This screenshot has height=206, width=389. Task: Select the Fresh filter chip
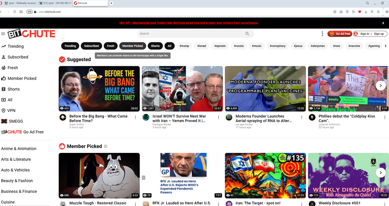click(x=110, y=46)
